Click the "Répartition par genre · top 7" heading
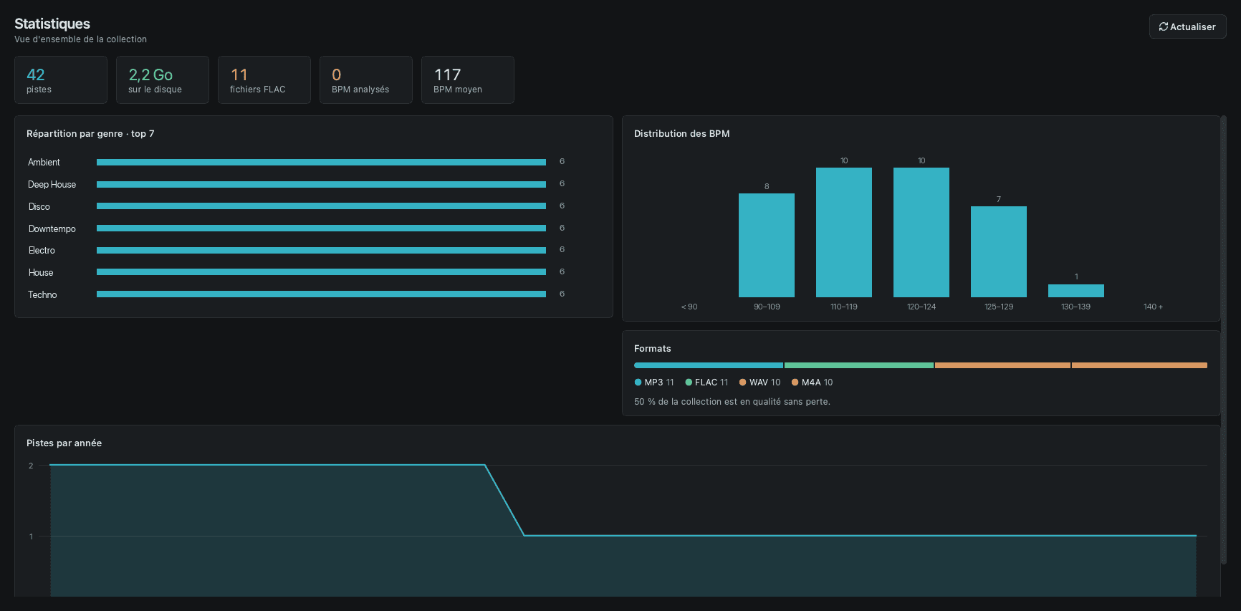This screenshot has height=611, width=1241. click(90, 134)
